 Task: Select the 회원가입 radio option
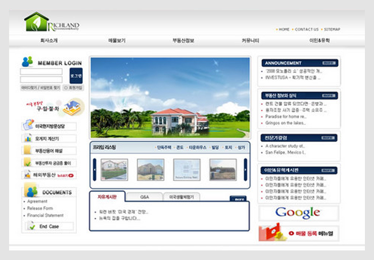pyautogui.click(x=65, y=88)
